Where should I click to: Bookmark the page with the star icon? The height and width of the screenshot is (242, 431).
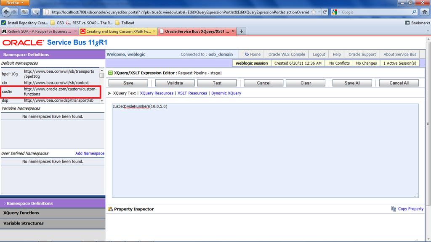coord(313,12)
